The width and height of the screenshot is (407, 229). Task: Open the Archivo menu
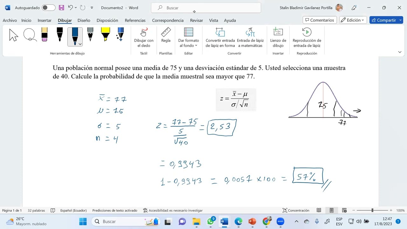(x=10, y=20)
